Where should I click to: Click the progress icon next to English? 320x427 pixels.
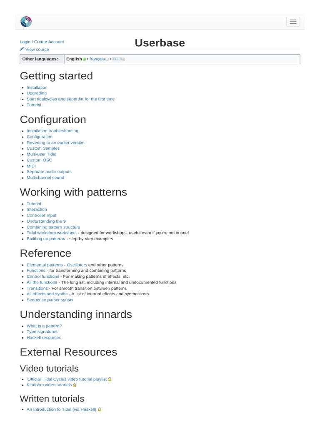(x=84, y=59)
